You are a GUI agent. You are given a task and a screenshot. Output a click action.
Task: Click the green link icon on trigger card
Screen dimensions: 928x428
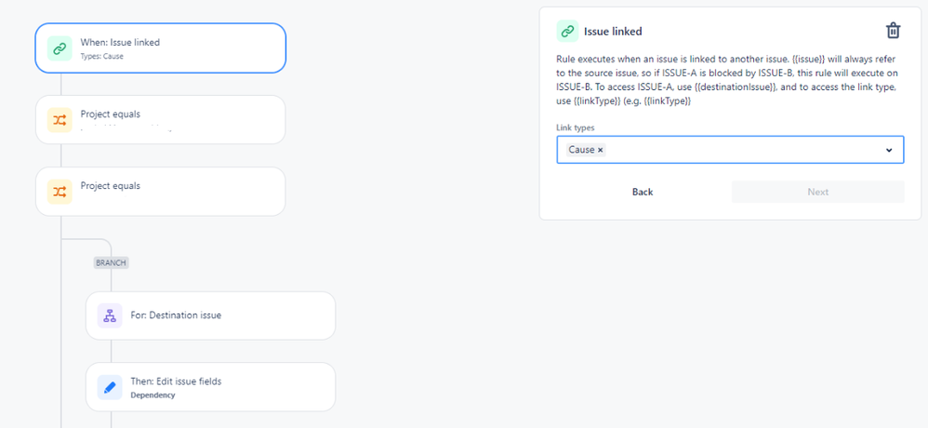coord(60,48)
